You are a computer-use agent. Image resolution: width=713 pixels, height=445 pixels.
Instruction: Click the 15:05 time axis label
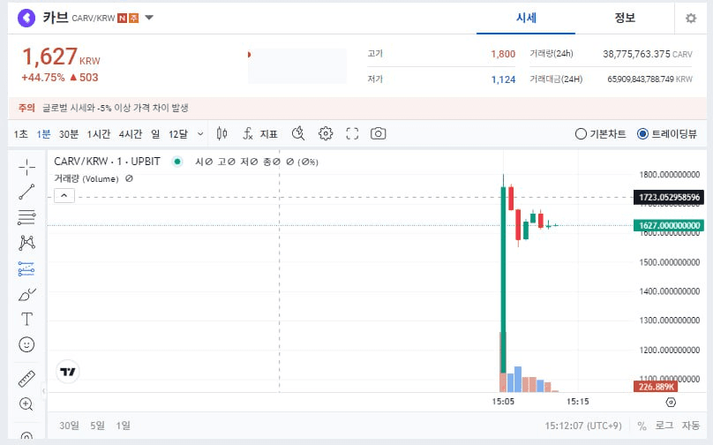pyautogui.click(x=503, y=402)
